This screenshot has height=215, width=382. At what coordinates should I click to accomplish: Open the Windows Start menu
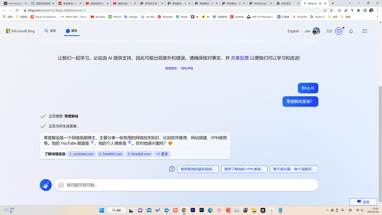(x=101, y=210)
